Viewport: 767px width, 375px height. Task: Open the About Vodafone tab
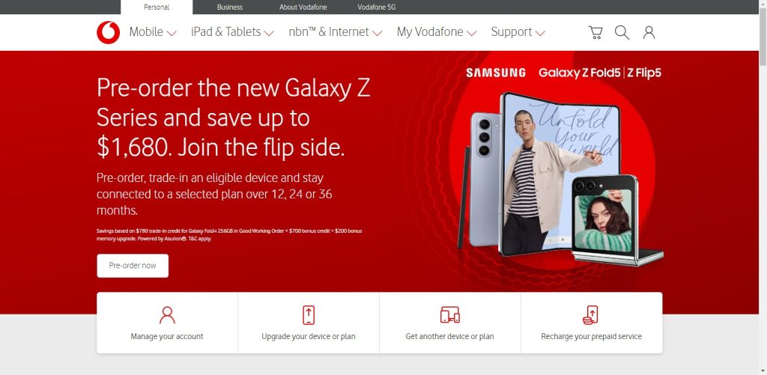pyautogui.click(x=303, y=7)
